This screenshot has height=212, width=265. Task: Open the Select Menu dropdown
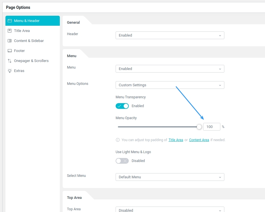point(170,177)
